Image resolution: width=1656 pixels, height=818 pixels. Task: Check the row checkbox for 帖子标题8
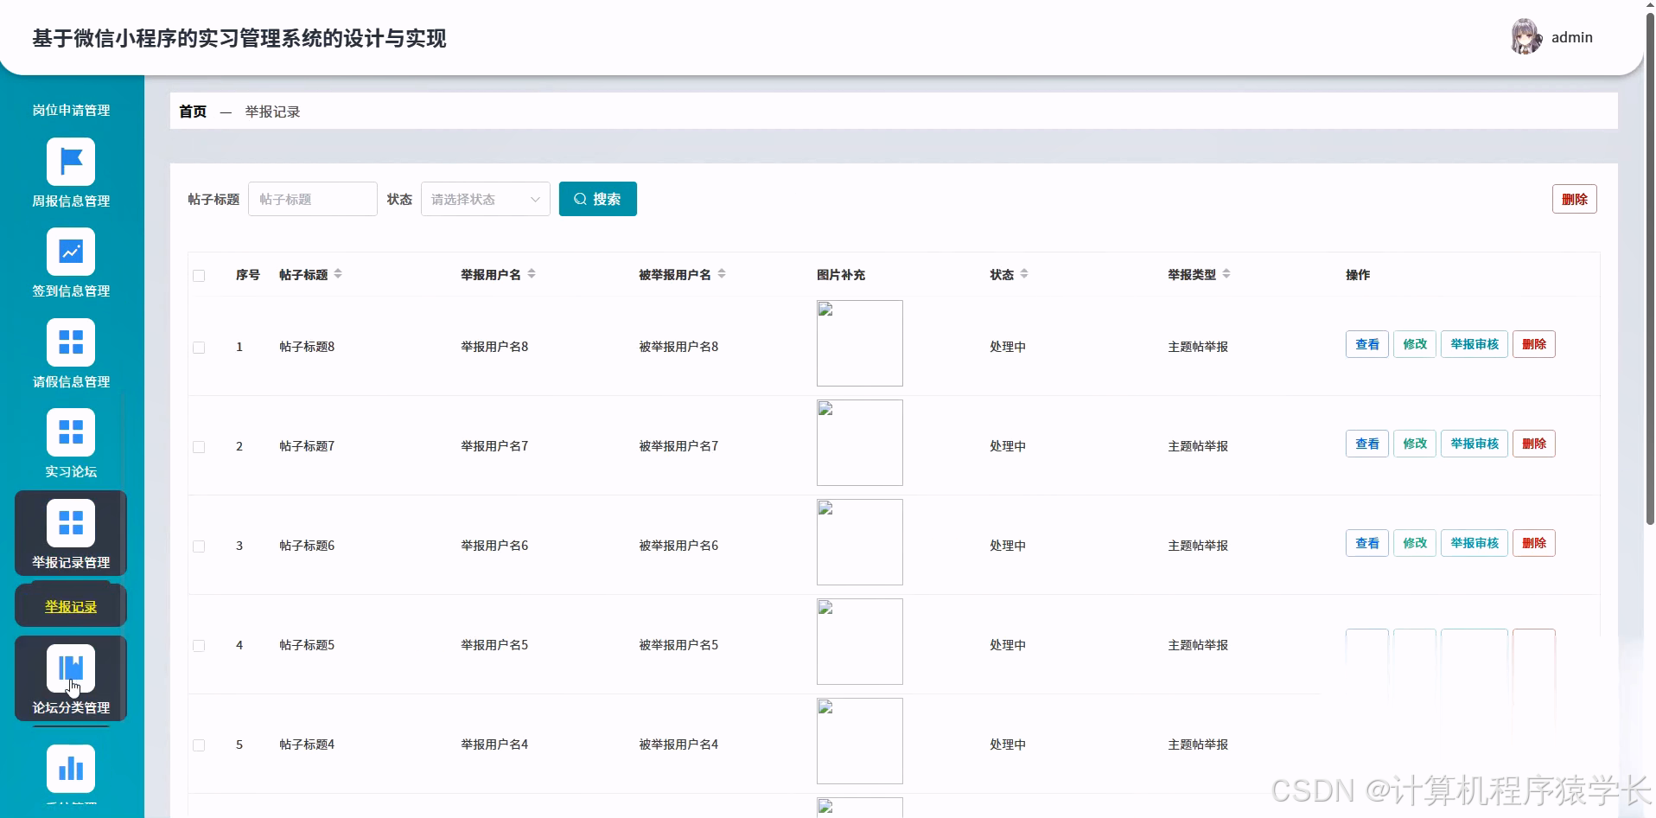click(199, 348)
